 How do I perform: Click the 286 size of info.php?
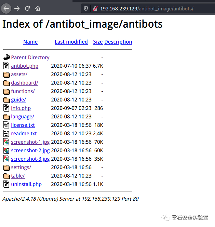click(x=99, y=108)
